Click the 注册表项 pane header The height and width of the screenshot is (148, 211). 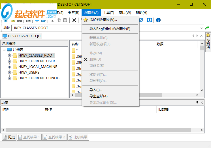34,43
